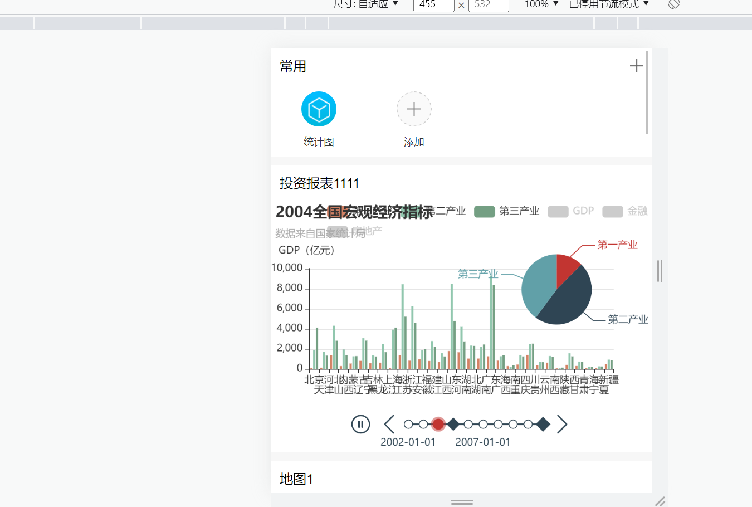Toggle the greyed GDP legend item
752x507 pixels.
point(570,211)
